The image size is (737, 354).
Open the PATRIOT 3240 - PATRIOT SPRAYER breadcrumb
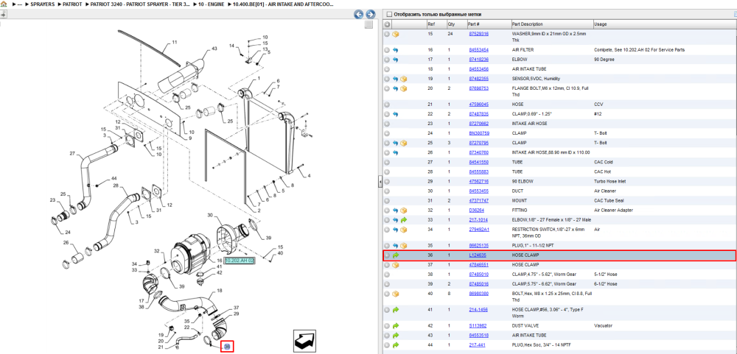click(141, 4)
